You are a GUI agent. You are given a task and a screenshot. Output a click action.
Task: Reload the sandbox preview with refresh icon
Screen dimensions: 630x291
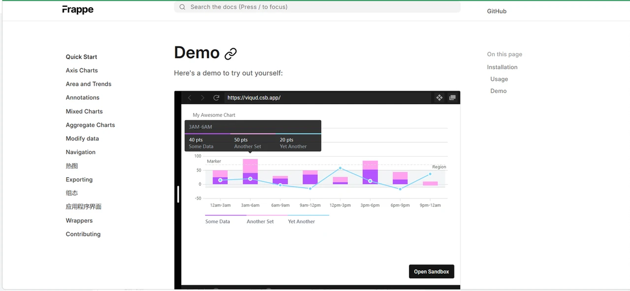click(x=216, y=98)
